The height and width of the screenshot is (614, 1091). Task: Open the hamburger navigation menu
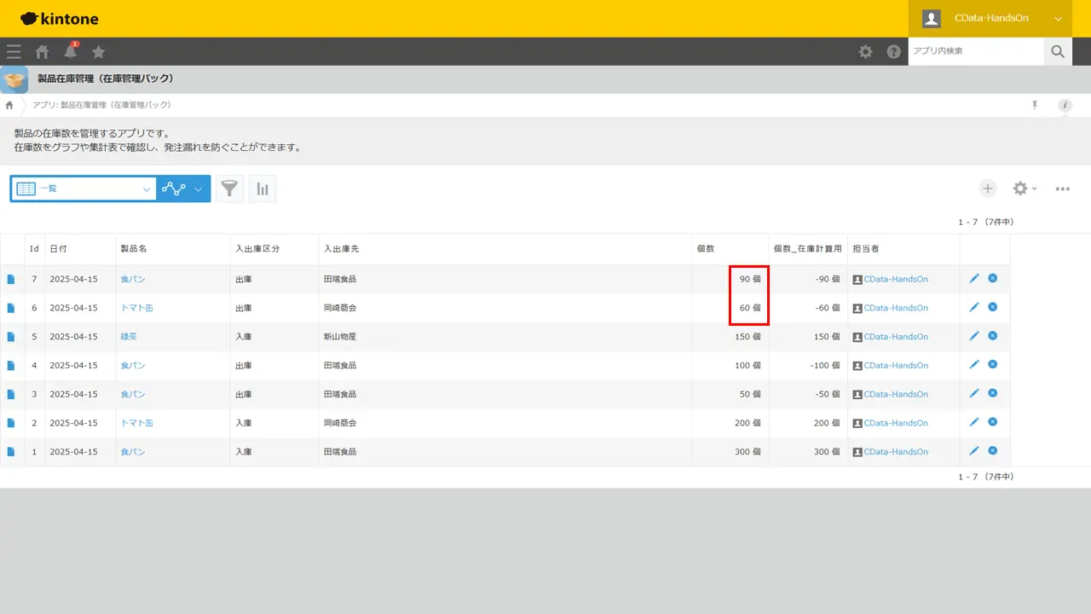14,51
